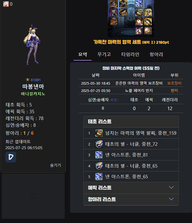Click the adventure group name 바니걸카지노
192x223 pixels.
point(33,94)
